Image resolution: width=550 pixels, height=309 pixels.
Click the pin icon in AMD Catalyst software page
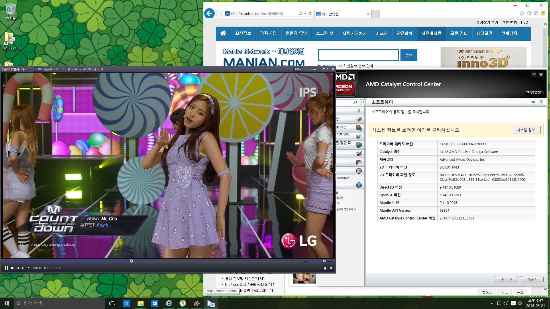tap(533, 102)
